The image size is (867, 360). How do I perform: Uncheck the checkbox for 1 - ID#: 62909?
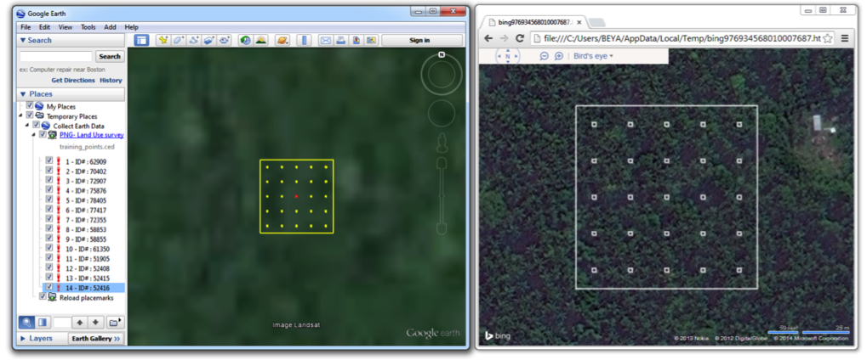(x=49, y=162)
